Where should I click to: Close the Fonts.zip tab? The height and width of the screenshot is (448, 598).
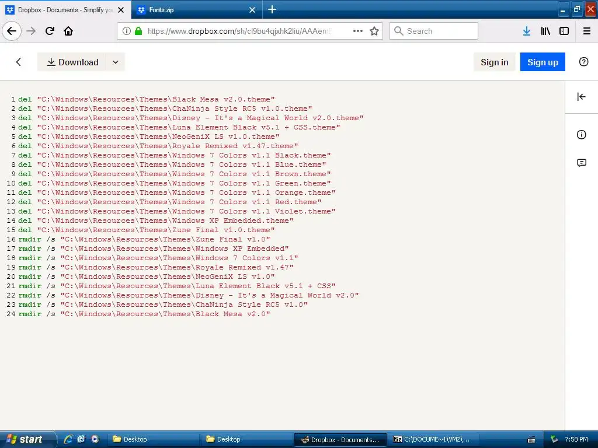[252, 10]
